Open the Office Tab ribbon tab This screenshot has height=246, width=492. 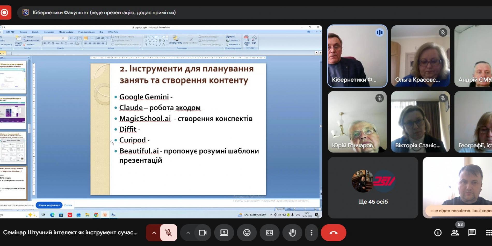(112, 32)
